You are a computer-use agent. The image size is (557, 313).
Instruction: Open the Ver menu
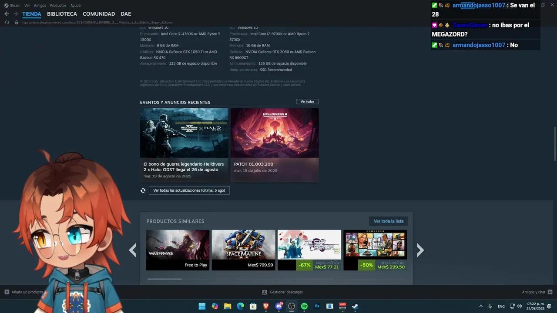coord(27,6)
